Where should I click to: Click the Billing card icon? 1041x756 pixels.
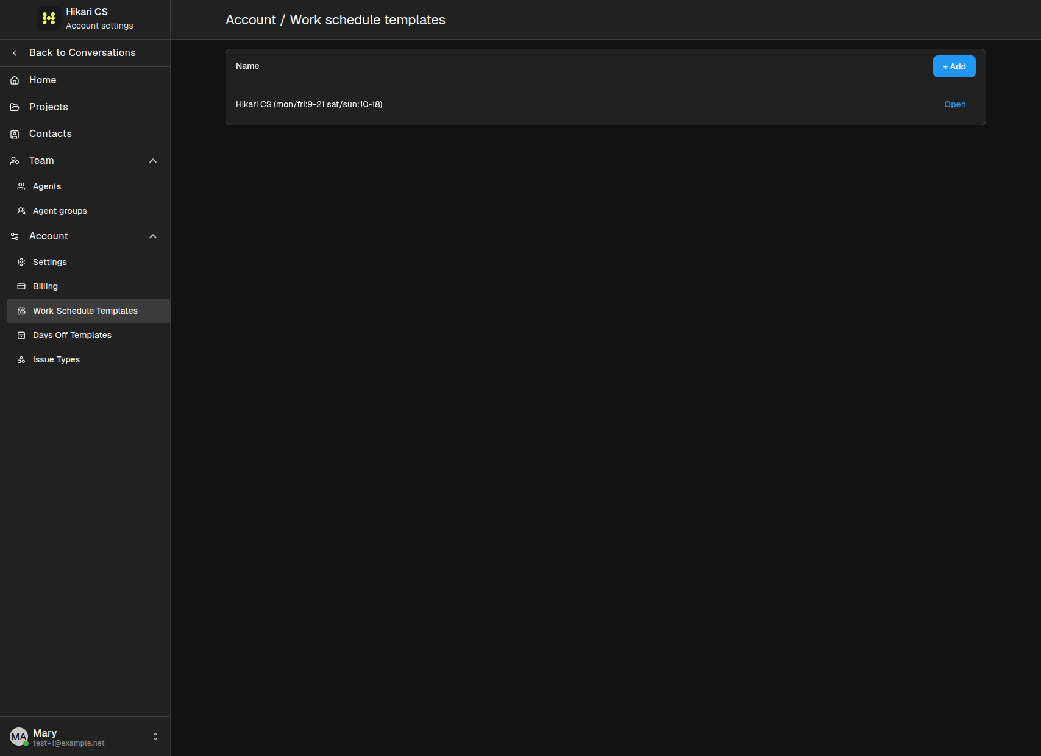[21, 286]
